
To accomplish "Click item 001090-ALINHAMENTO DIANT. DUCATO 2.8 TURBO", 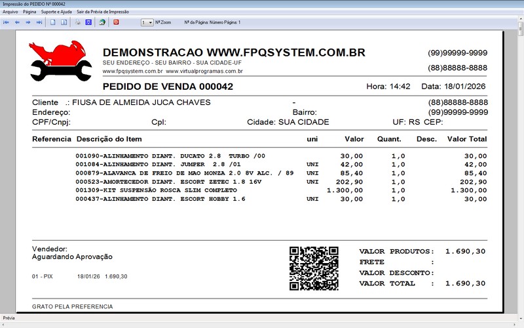I will coord(170,156).
